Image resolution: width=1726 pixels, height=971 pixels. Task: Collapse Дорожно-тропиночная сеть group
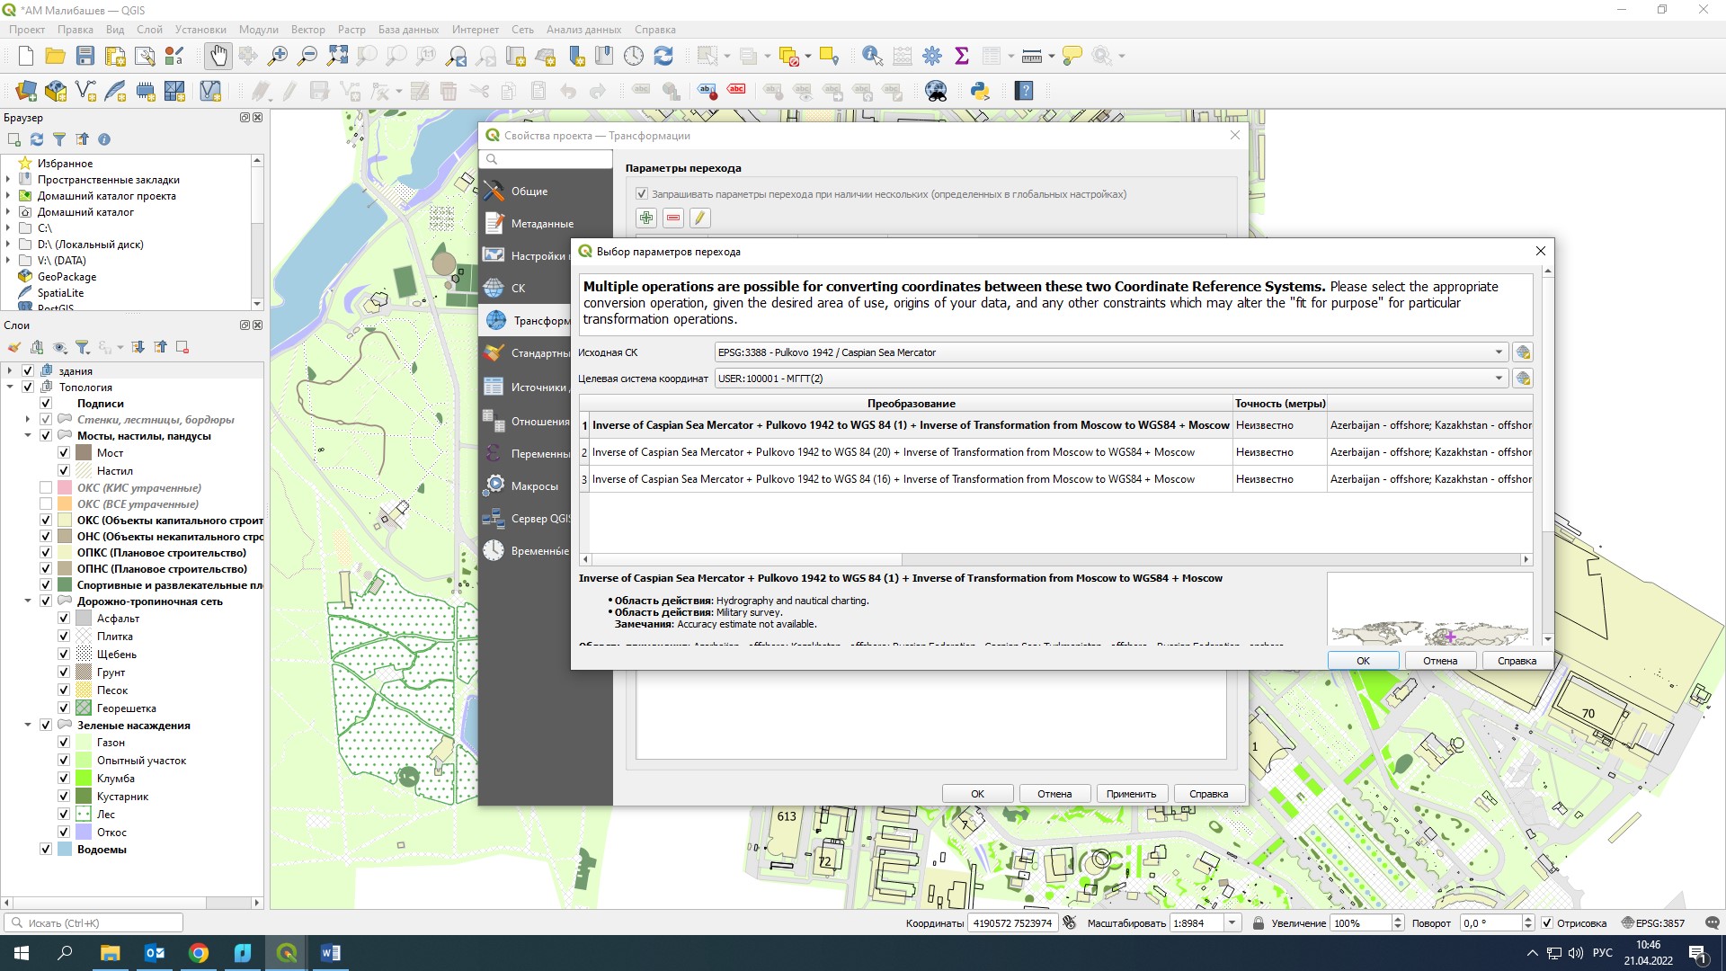click(x=28, y=601)
